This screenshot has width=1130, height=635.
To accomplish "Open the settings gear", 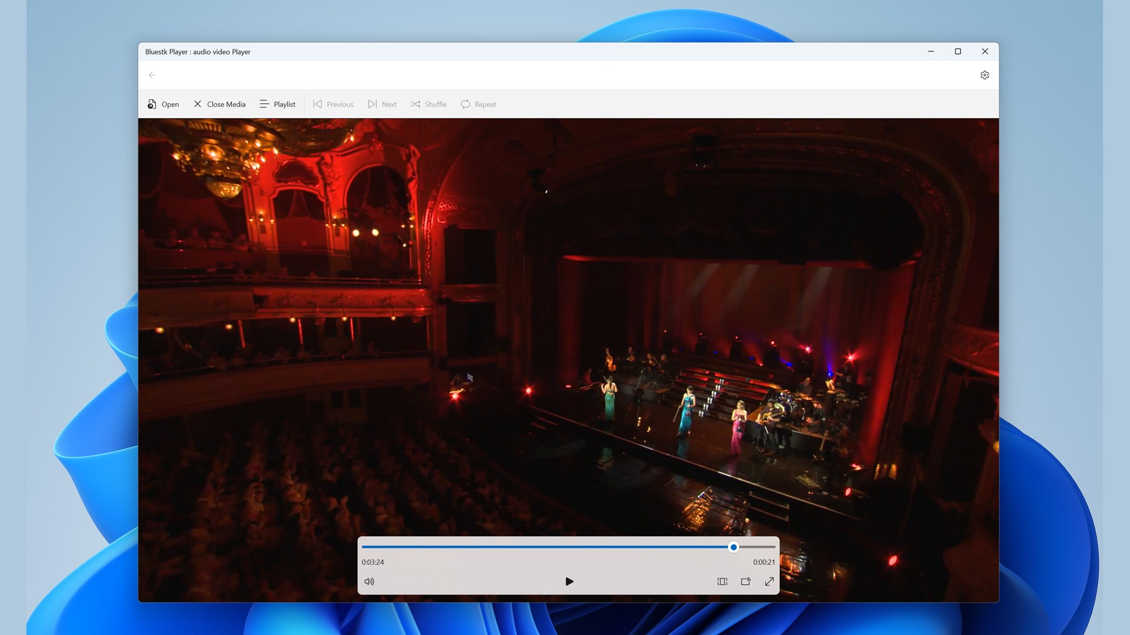I will point(985,75).
